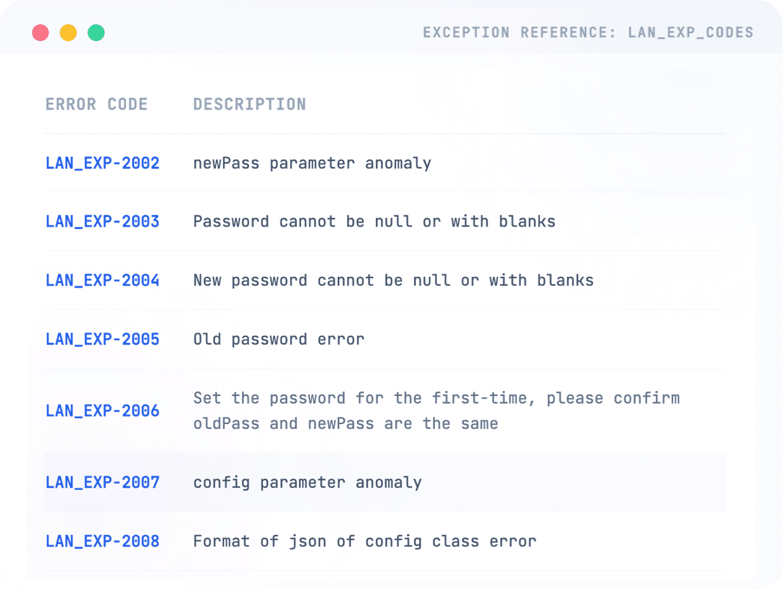Screen dimensions: 783x589
Task: Click the red close window dot
Action: 41,33
